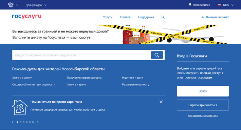Click the house icon of the quarantine banner
Image resolution: width=241 pixels, height=130 pixels.
coord(20,107)
